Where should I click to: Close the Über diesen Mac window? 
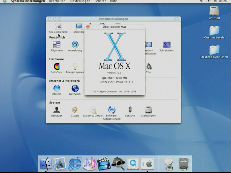pos(88,27)
